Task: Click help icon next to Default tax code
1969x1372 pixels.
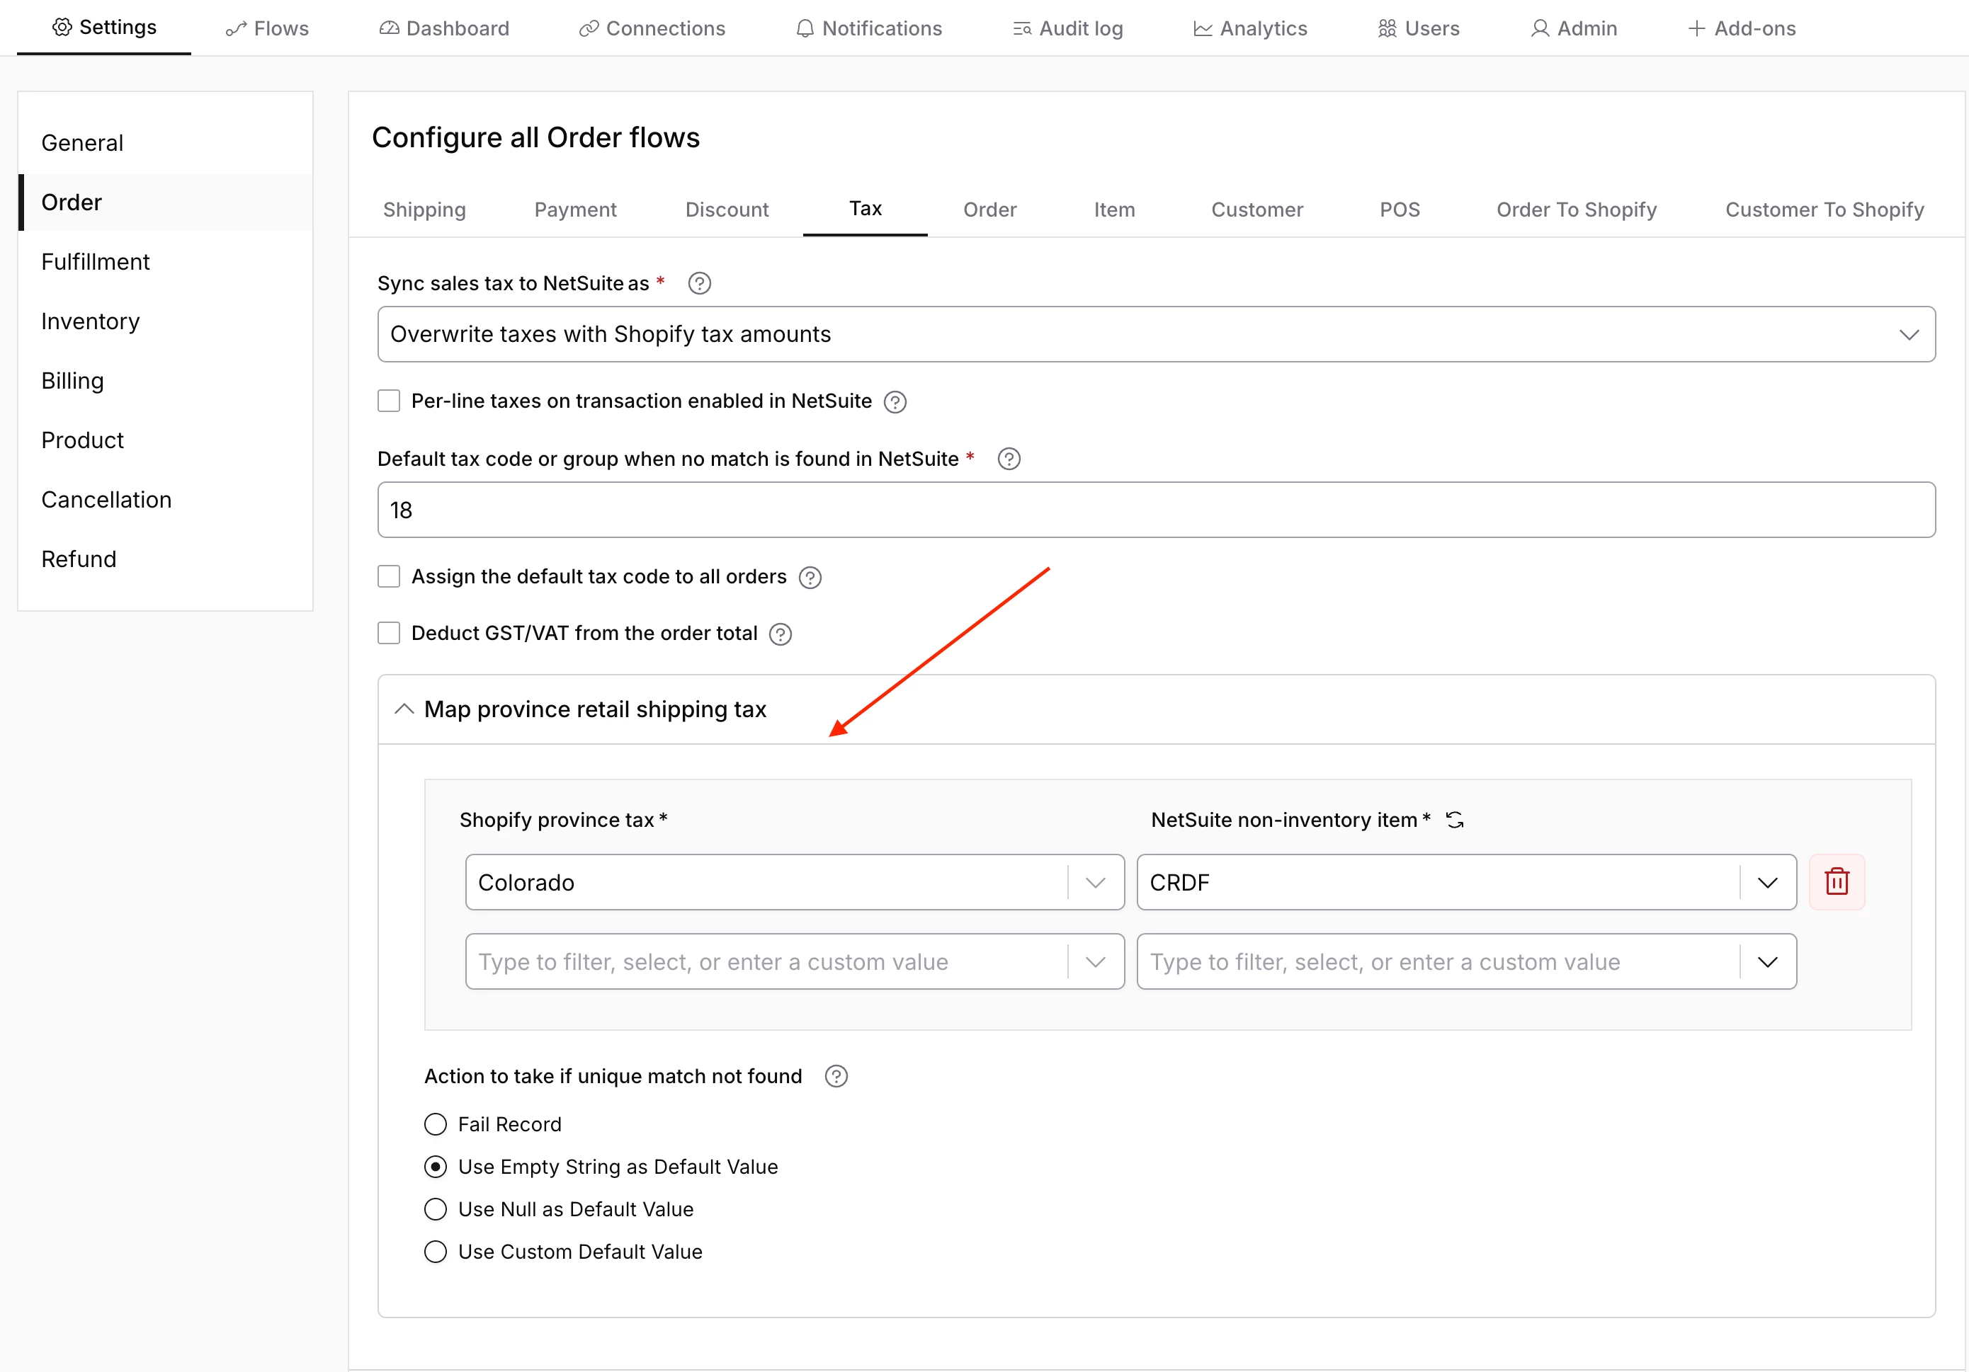Action: coord(1009,459)
